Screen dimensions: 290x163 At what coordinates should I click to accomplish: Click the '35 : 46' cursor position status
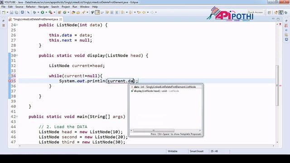214,151
